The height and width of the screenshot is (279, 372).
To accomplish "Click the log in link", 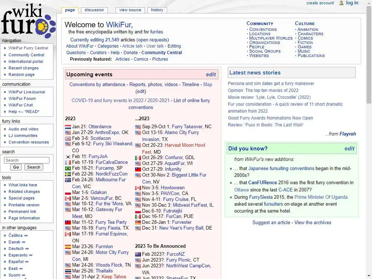I will click(x=352, y=3).
